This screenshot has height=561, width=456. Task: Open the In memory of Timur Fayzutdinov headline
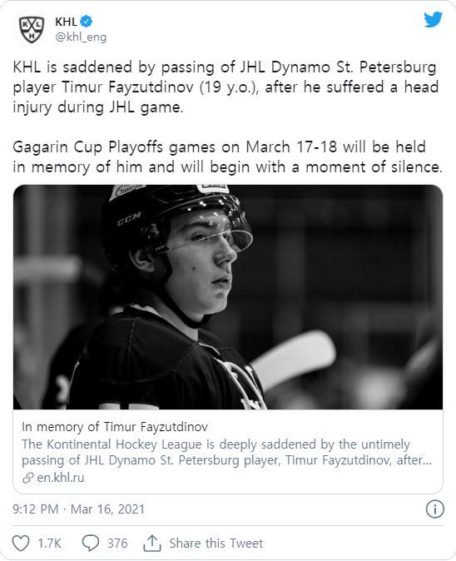tap(115, 426)
